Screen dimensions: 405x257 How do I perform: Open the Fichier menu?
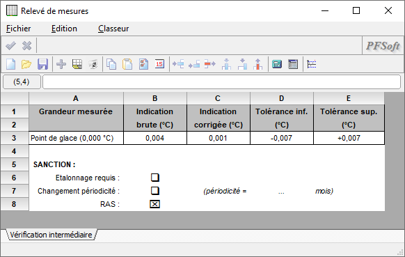point(19,29)
